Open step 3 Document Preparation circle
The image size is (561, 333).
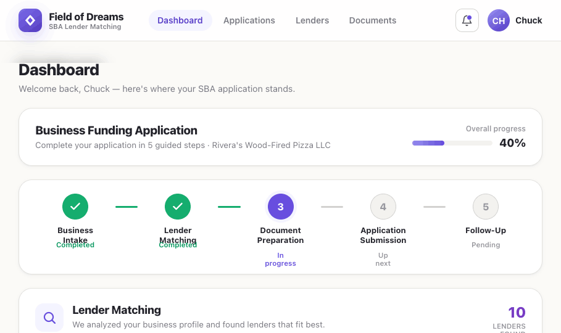(280, 207)
